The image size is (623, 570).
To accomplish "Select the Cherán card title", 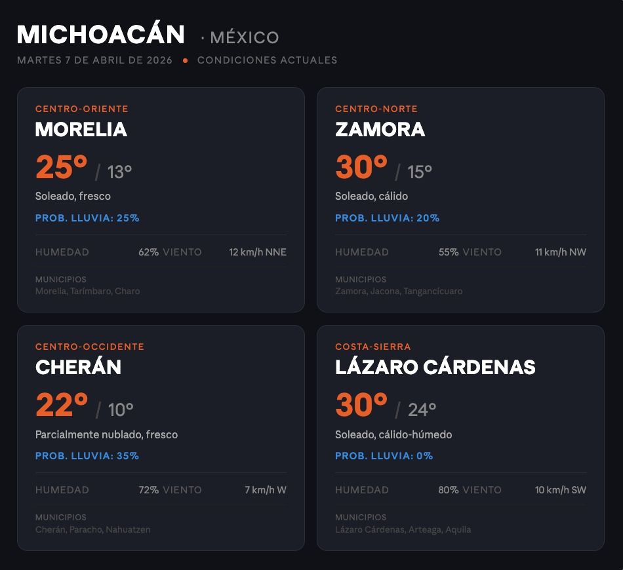I will [78, 367].
